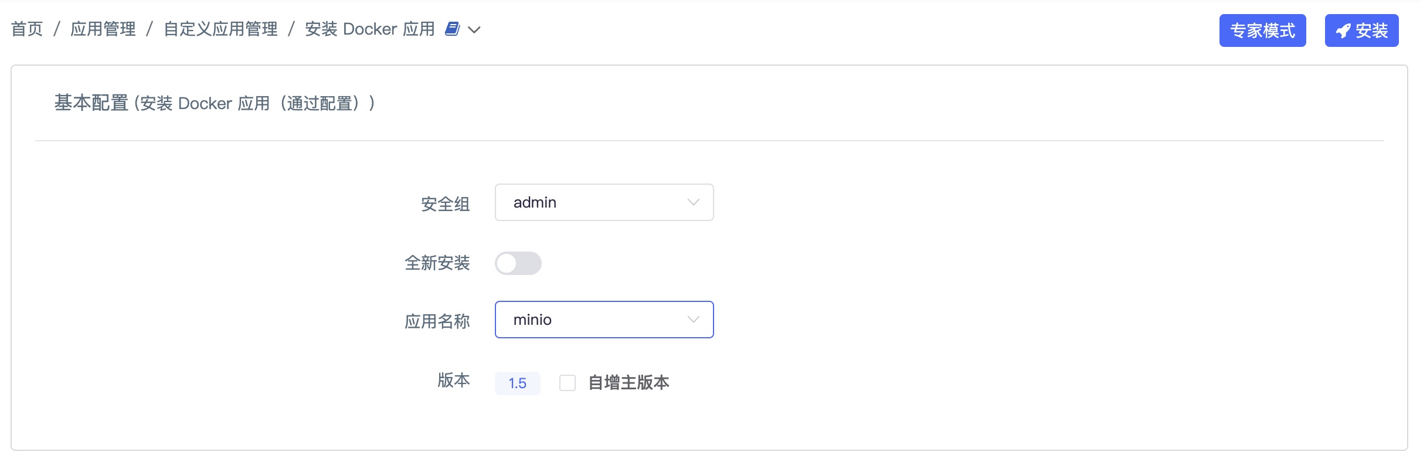Open the 安全组 admin dropdown
This screenshot has width=1420, height=455.
[x=604, y=202]
